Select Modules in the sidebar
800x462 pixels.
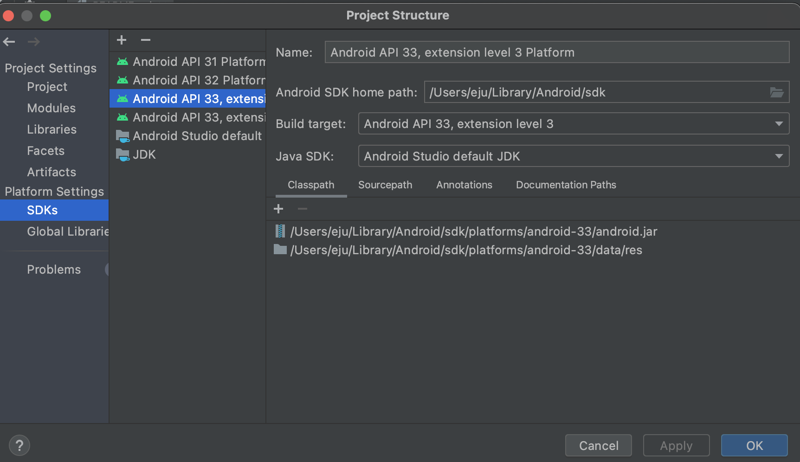click(51, 108)
